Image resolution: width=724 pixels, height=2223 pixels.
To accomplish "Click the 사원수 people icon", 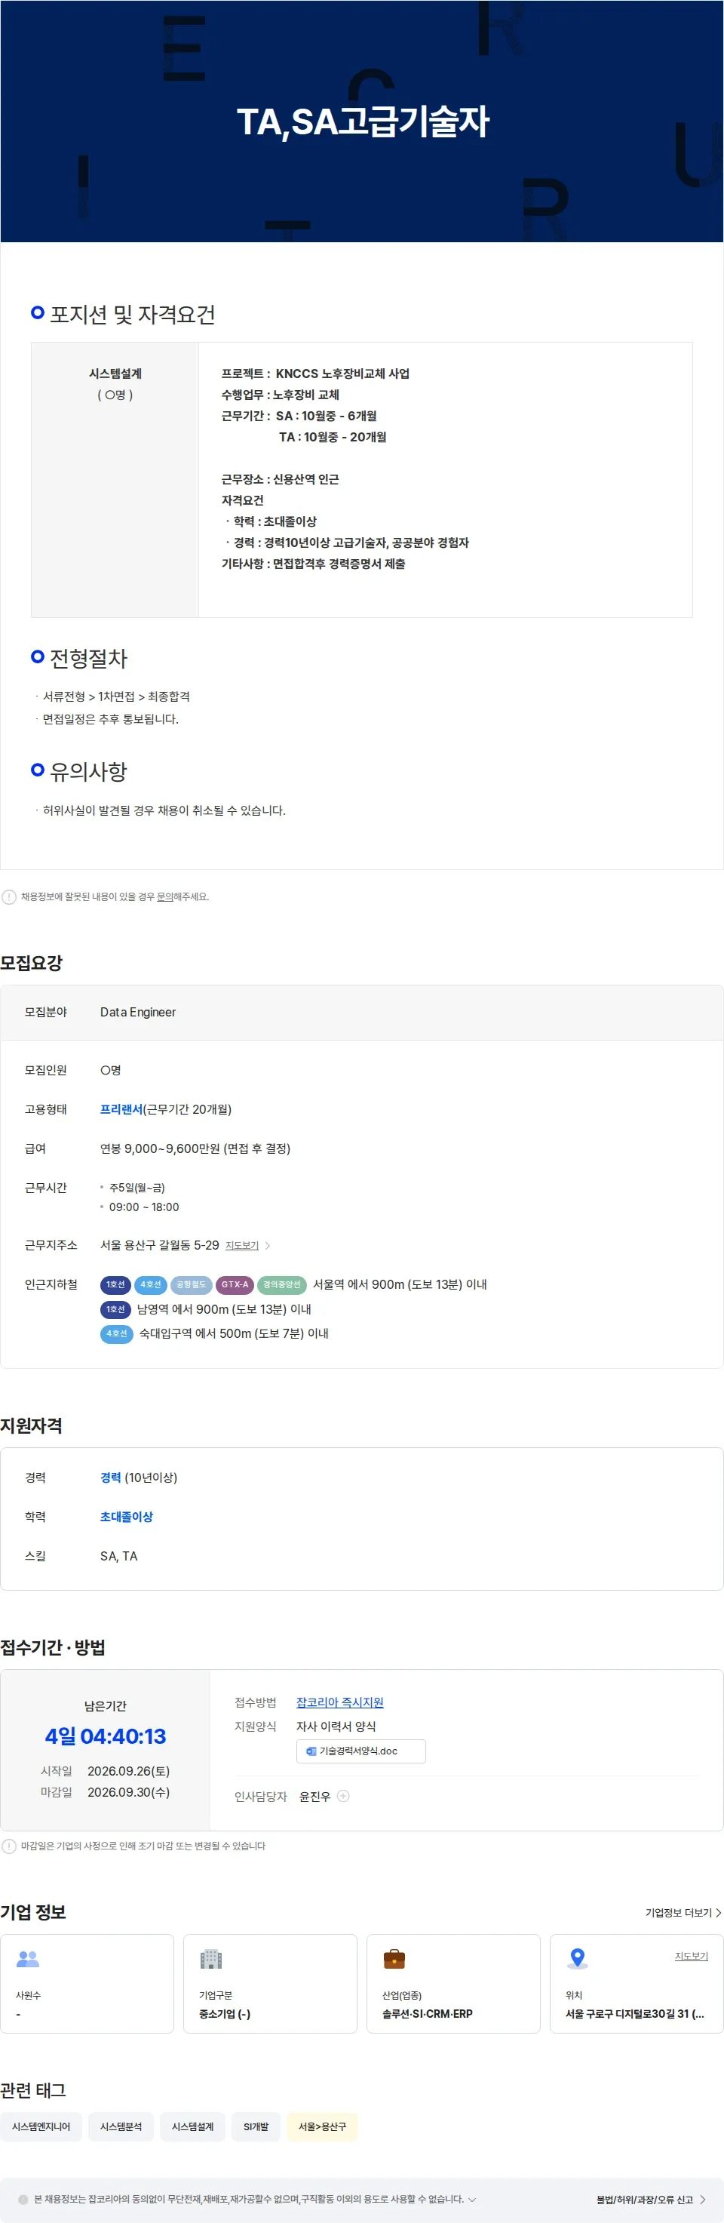I will click(x=29, y=1959).
